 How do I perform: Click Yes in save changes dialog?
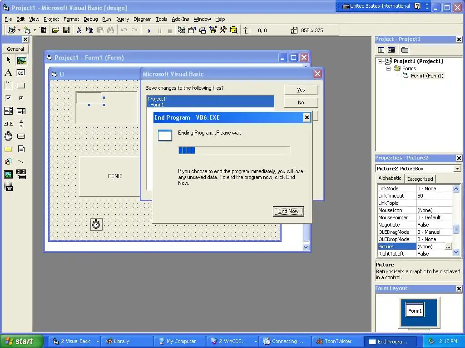pyautogui.click(x=301, y=90)
